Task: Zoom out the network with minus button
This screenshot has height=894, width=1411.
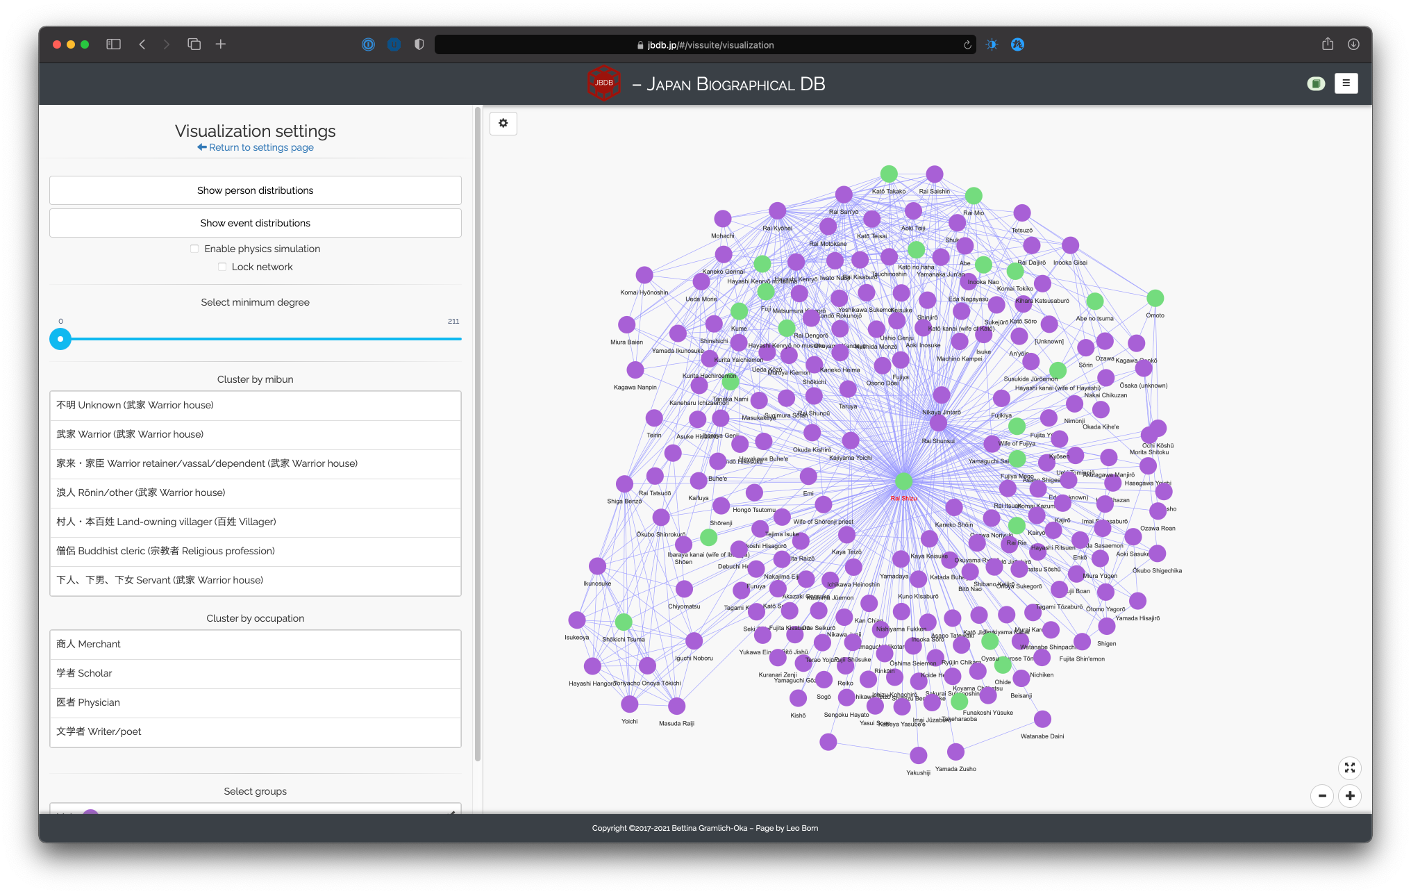Action: [x=1322, y=795]
